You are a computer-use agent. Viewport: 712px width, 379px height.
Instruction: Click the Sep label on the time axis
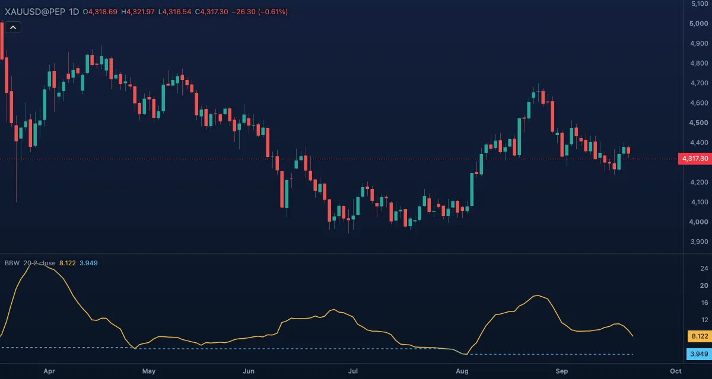(x=562, y=371)
